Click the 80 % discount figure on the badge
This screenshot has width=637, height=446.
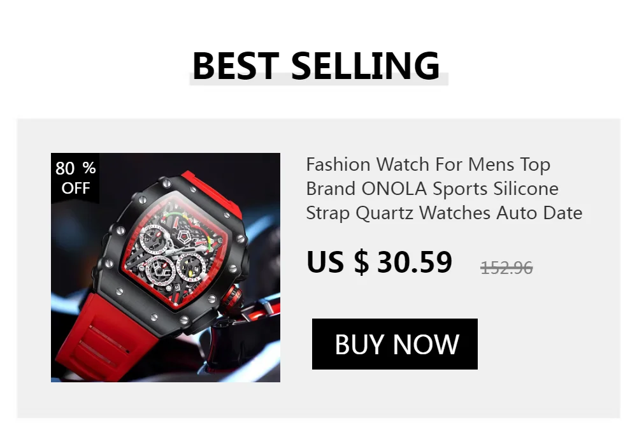(x=76, y=168)
